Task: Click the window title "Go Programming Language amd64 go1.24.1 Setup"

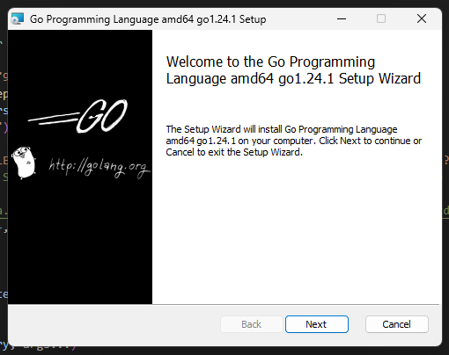Action: pyautogui.click(x=148, y=19)
